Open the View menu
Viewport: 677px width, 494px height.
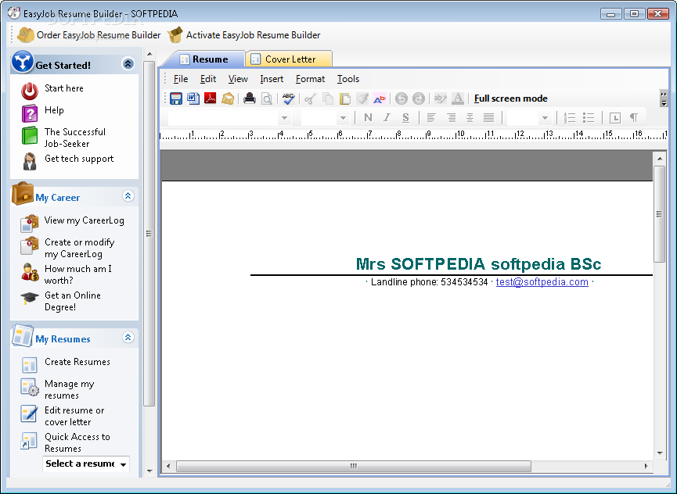[x=238, y=79]
